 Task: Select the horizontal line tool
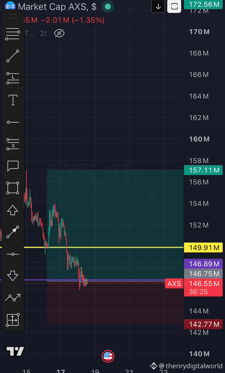(x=13, y=254)
